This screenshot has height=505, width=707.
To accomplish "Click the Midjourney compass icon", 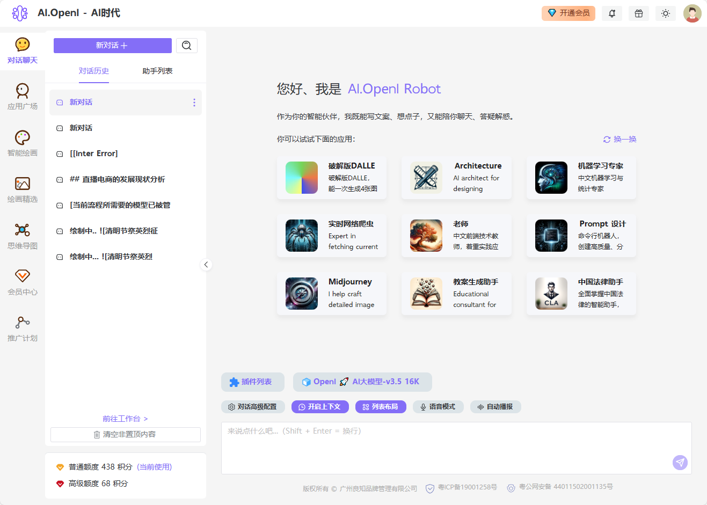I will pos(302,294).
